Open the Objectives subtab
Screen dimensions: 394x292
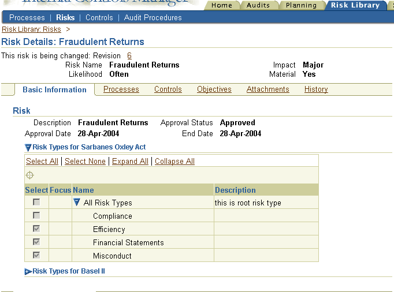pyautogui.click(x=214, y=89)
